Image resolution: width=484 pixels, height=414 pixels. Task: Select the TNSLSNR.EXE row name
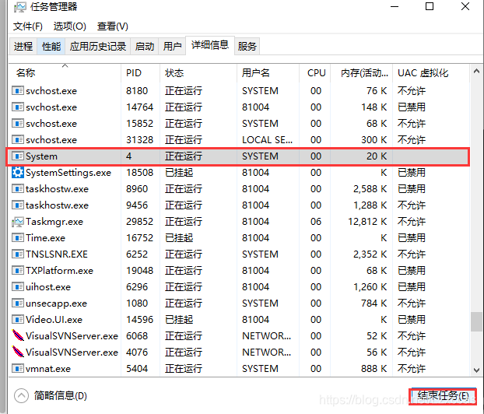pyautogui.click(x=57, y=254)
